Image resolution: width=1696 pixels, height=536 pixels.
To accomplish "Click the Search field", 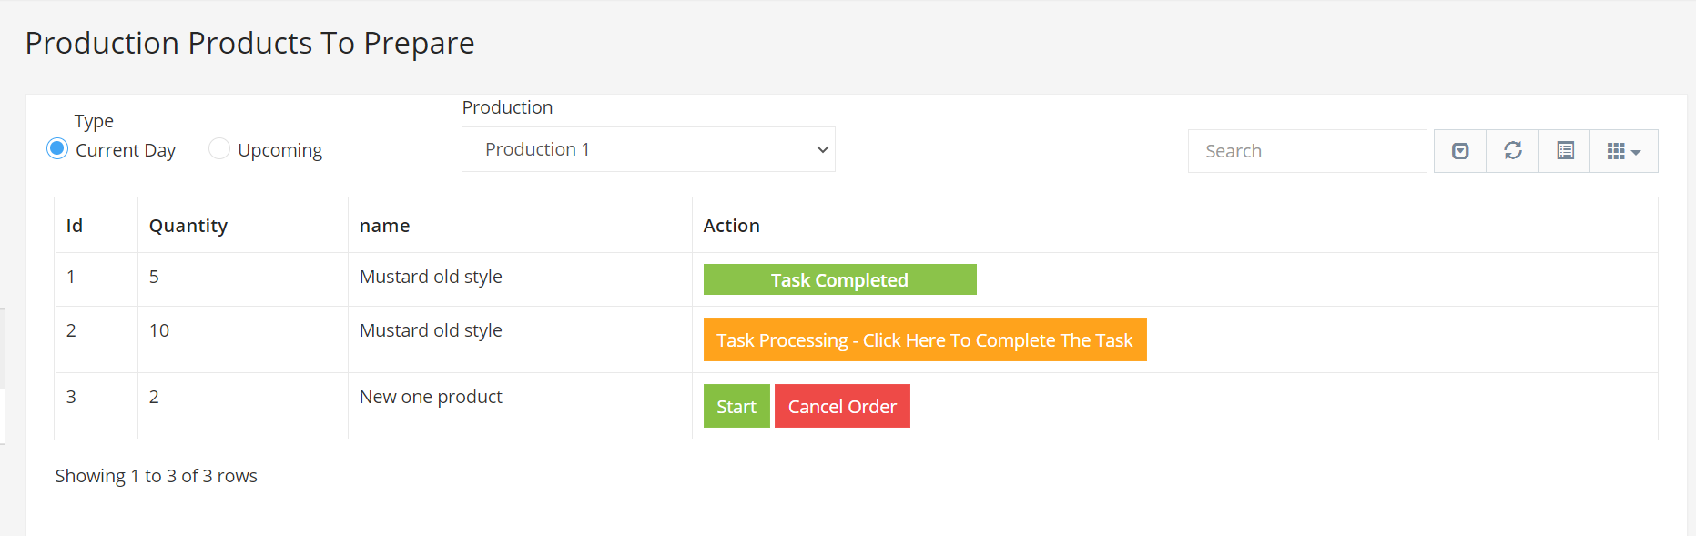I will pos(1307,151).
